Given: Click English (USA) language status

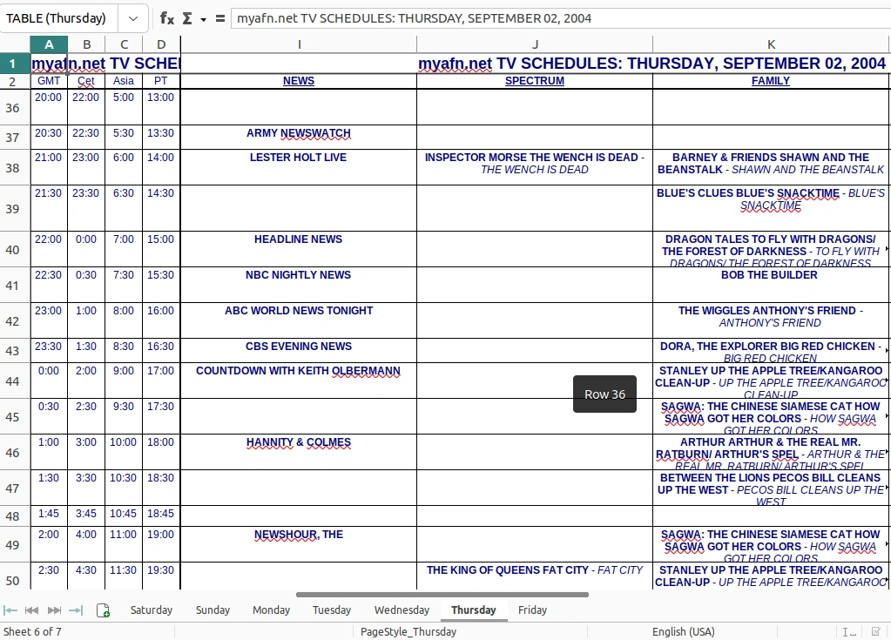Looking at the screenshot, I should pos(683,631).
